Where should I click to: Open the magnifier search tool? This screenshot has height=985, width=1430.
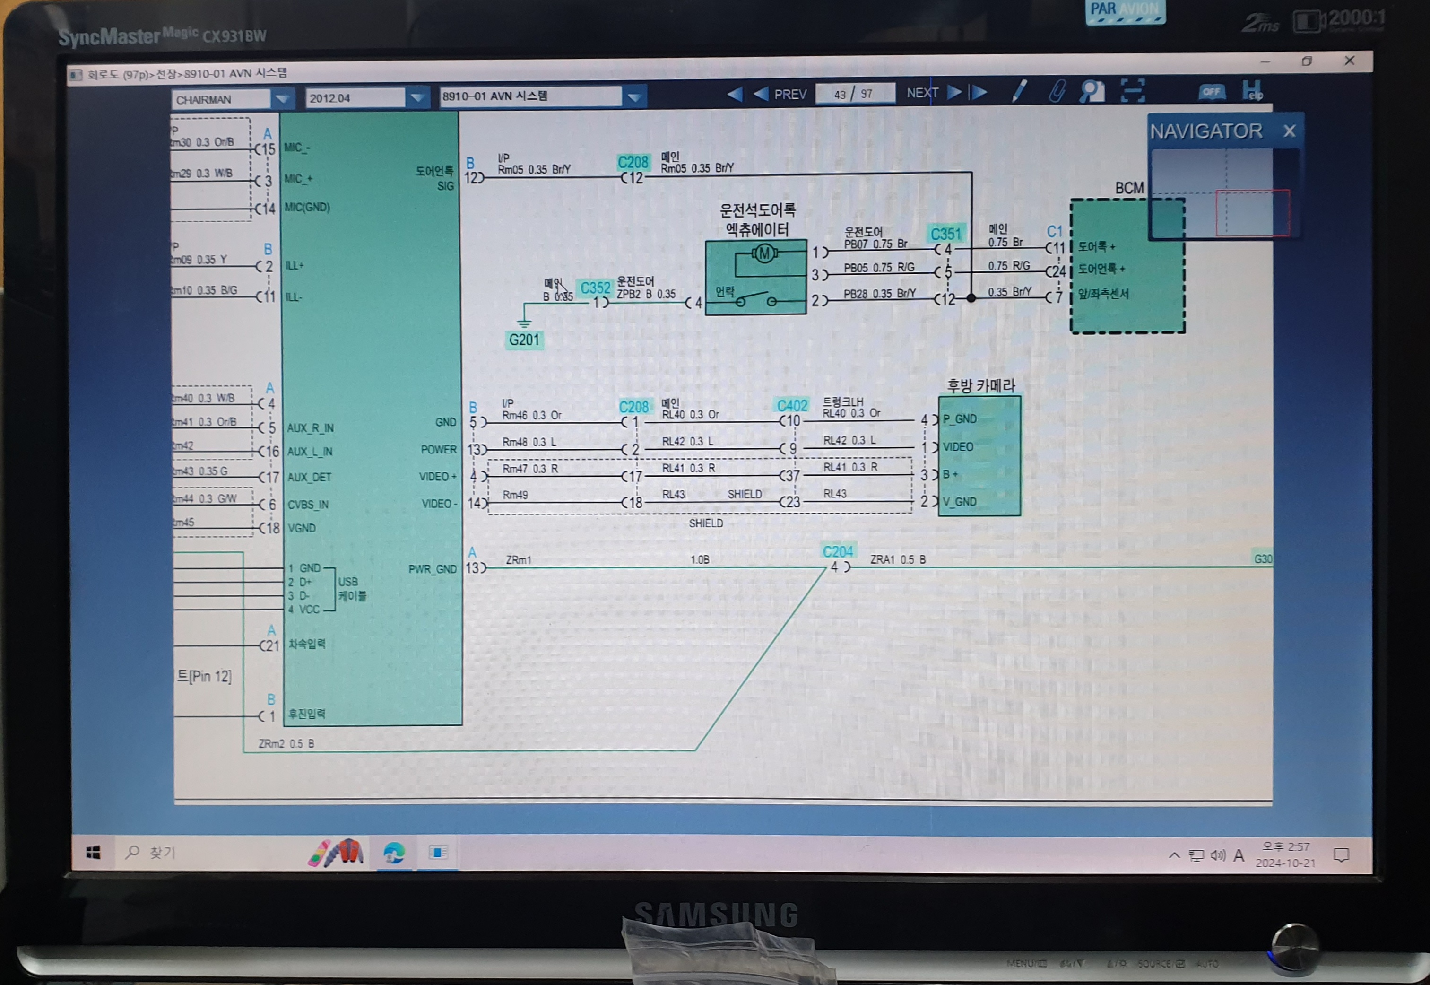(x=1092, y=91)
